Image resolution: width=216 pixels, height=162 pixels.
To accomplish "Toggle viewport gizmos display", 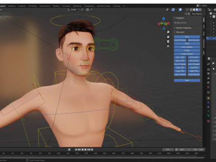I will coord(173,10).
